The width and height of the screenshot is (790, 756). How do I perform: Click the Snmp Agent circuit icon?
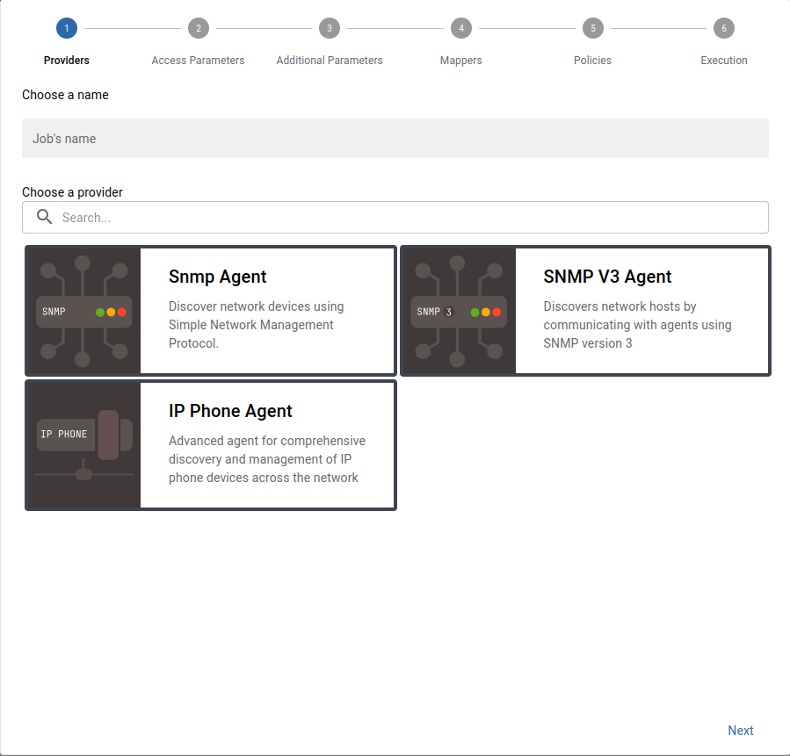click(84, 311)
